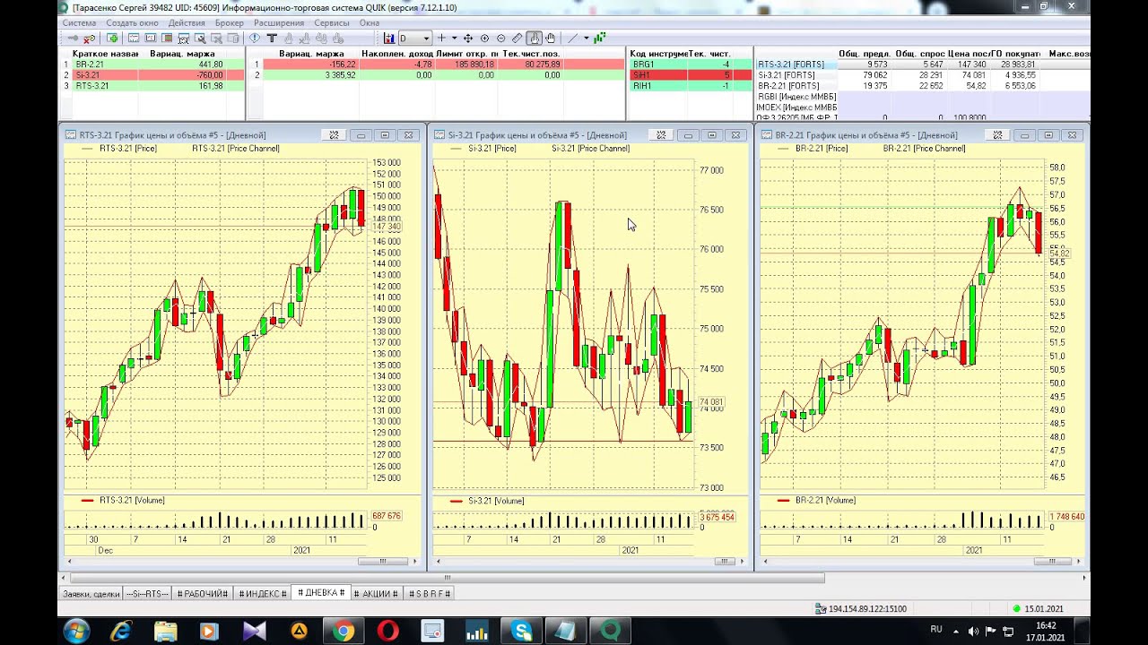The width and height of the screenshot is (1148, 645).
Task: Click the magnifier find icon in toolbar
Action: tap(200, 39)
